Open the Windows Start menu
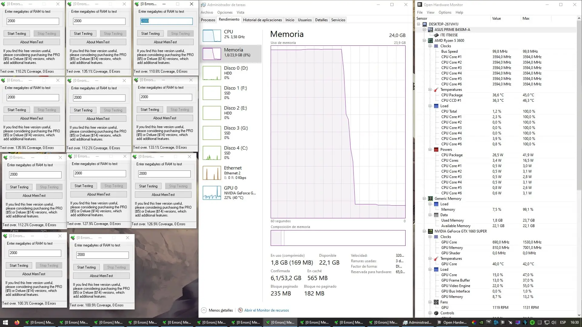 pos(5,322)
